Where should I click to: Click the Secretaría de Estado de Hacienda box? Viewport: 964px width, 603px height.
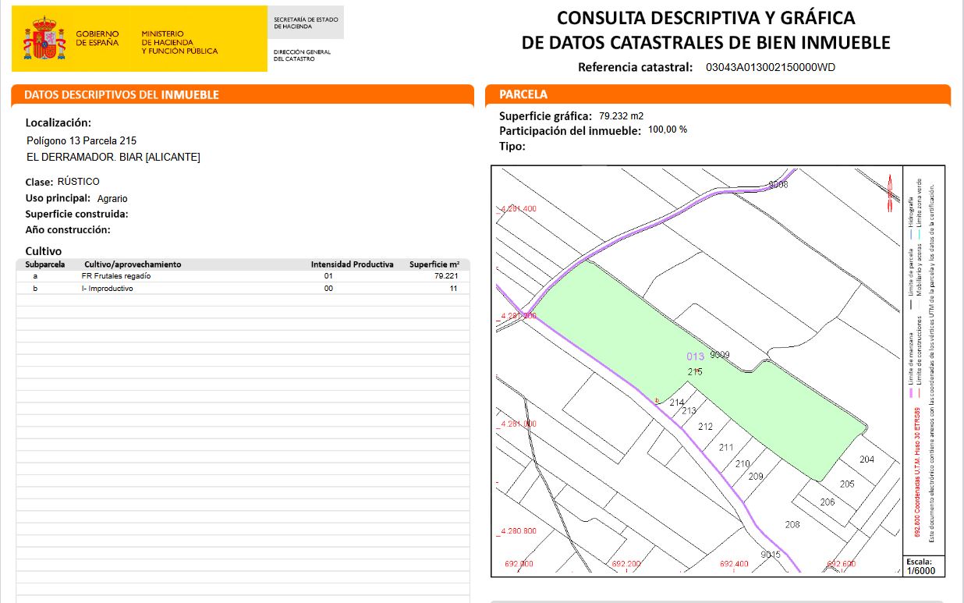point(306,23)
